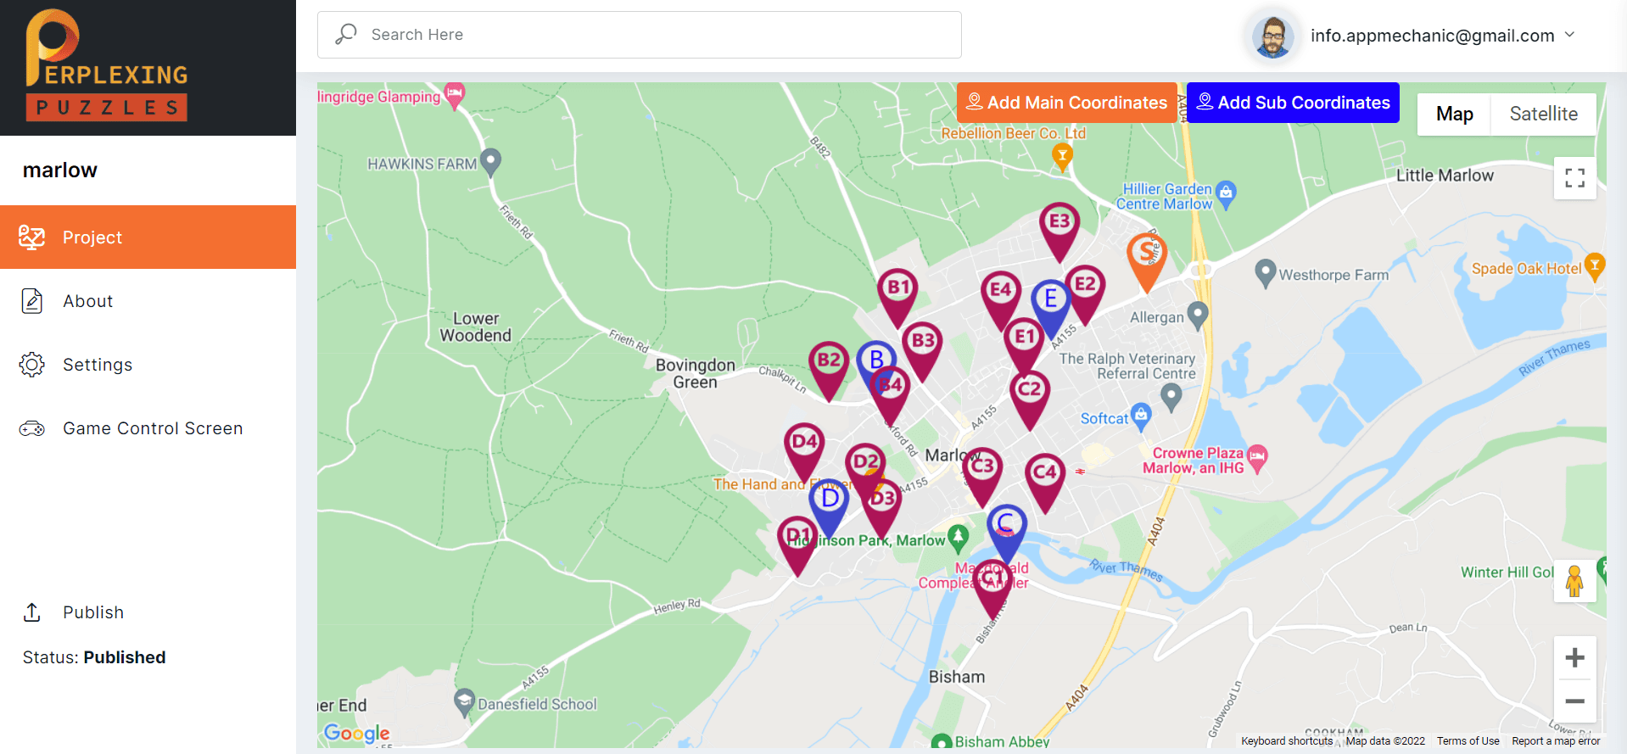Click Westhorpe Farm place pin
This screenshot has width=1627, height=754.
coord(1265,273)
